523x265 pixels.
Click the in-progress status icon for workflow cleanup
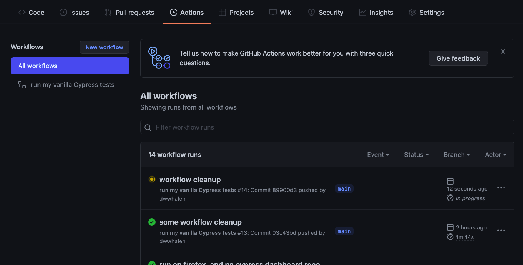click(152, 179)
